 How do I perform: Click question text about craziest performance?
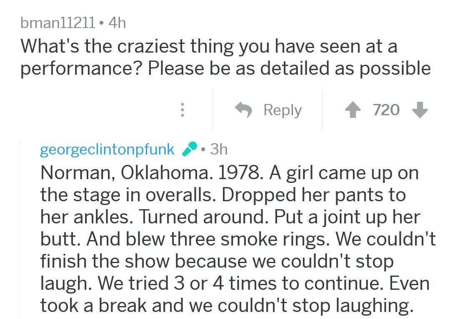click(x=225, y=57)
